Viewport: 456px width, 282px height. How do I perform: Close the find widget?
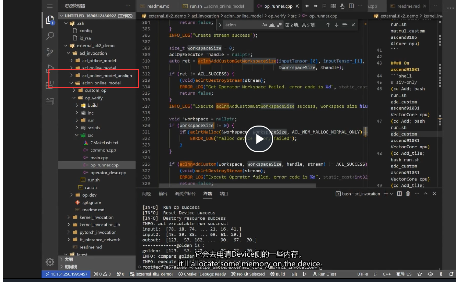coord(353,25)
